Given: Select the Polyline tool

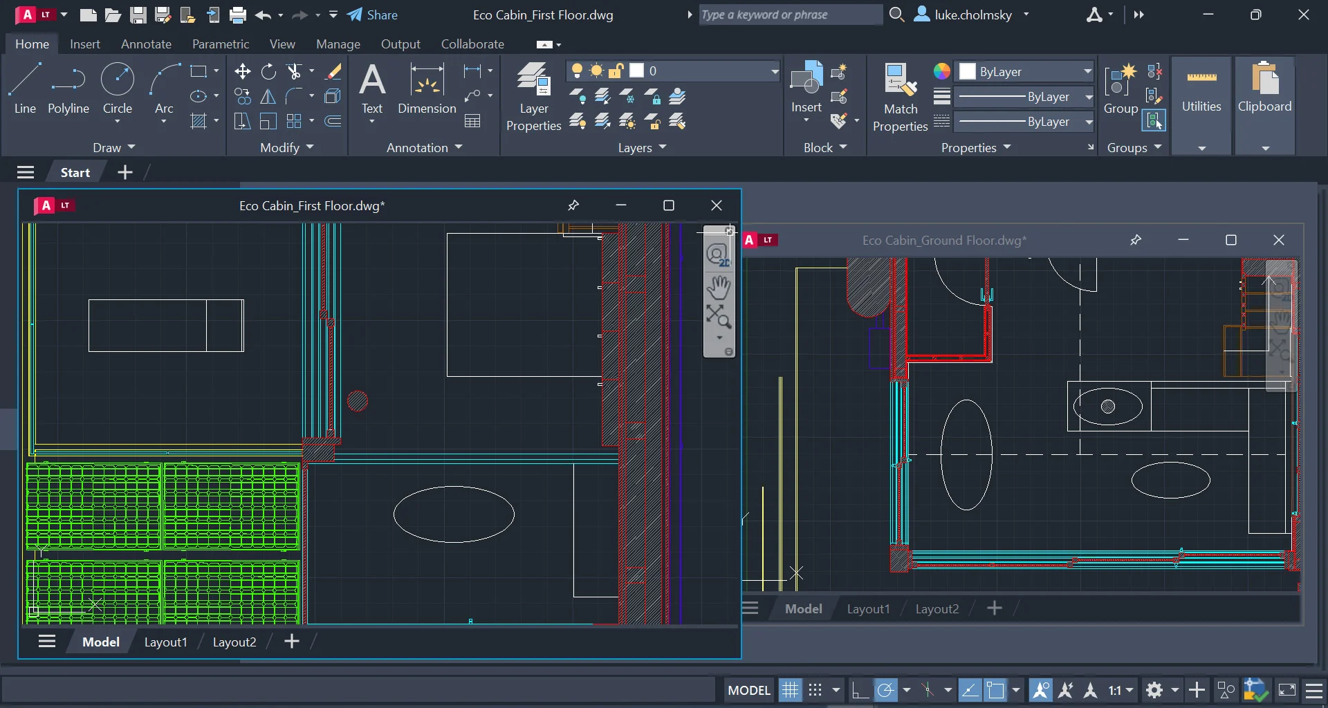Looking at the screenshot, I should [68, 88].
